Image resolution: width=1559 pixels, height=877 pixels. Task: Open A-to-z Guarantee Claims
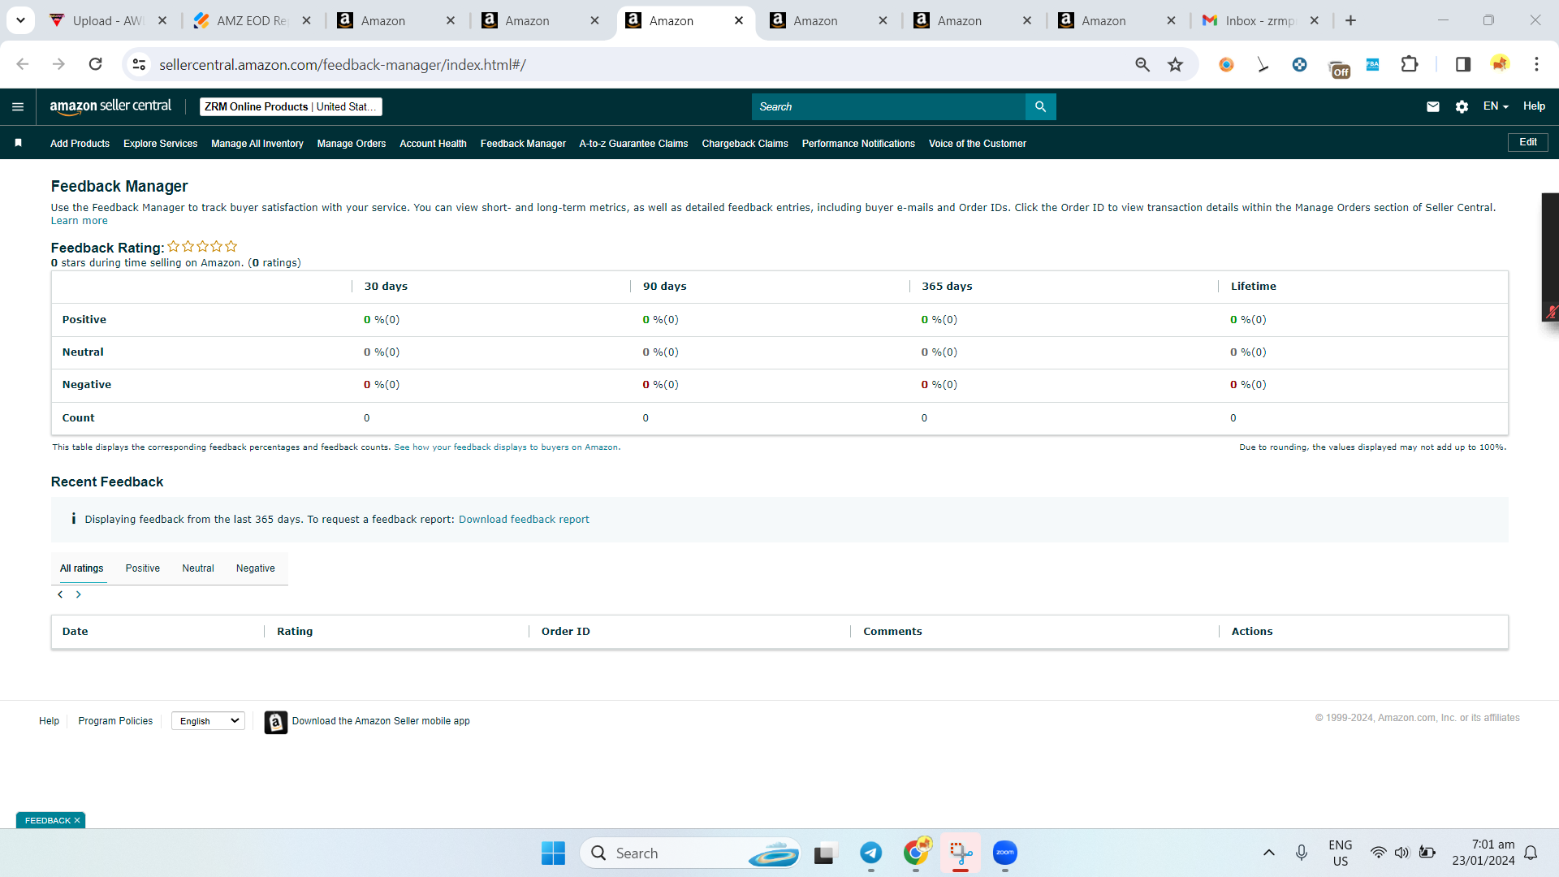633,144
